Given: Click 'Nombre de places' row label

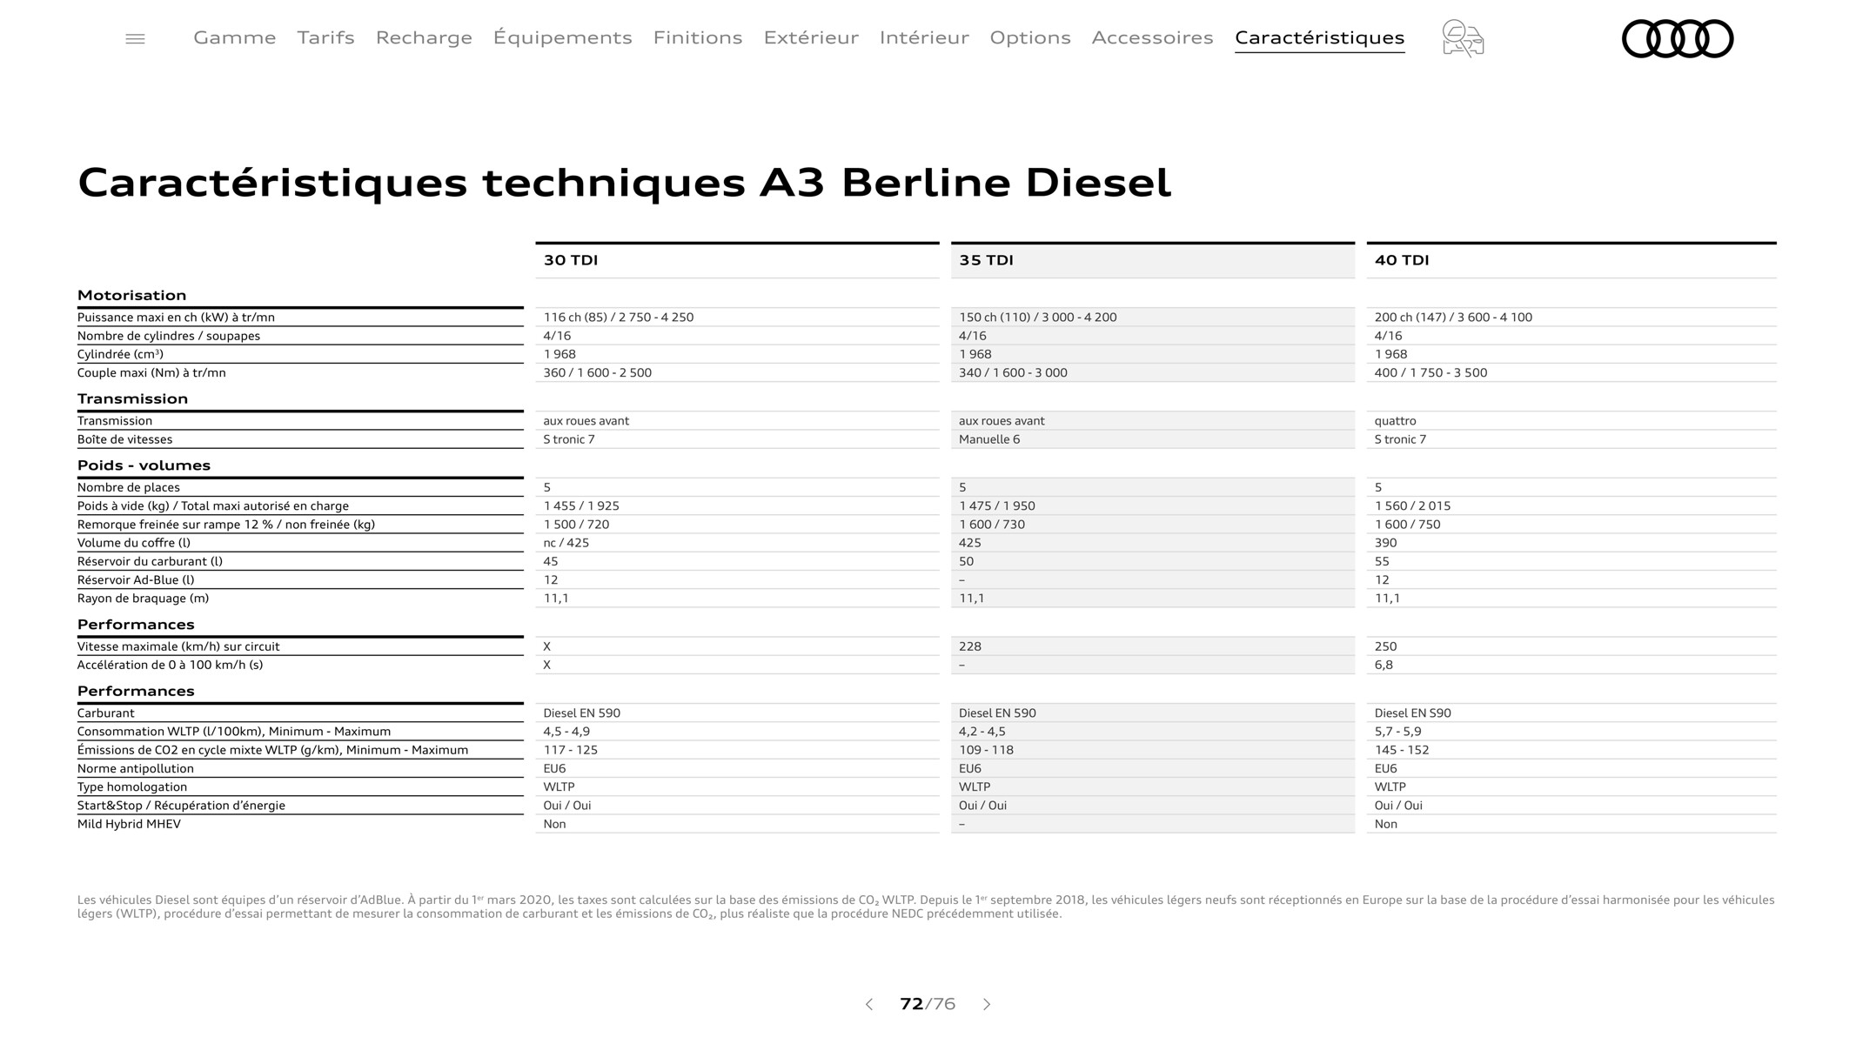Looking at the screenshot, I should click(129, 487).
